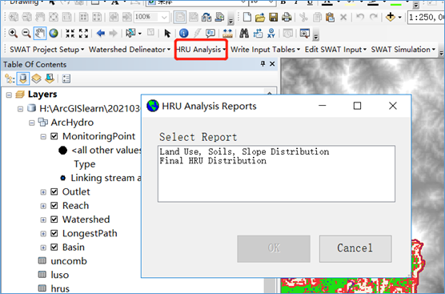Open Select Features tool dropdown arrow
The height and width of the screenshot is (294, 445).
click(x=139, y=34)
